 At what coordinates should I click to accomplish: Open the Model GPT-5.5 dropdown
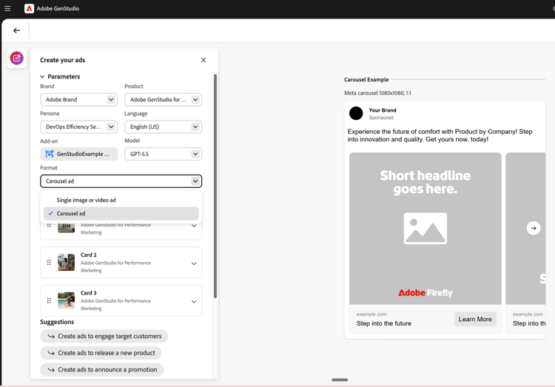point(164,154)
